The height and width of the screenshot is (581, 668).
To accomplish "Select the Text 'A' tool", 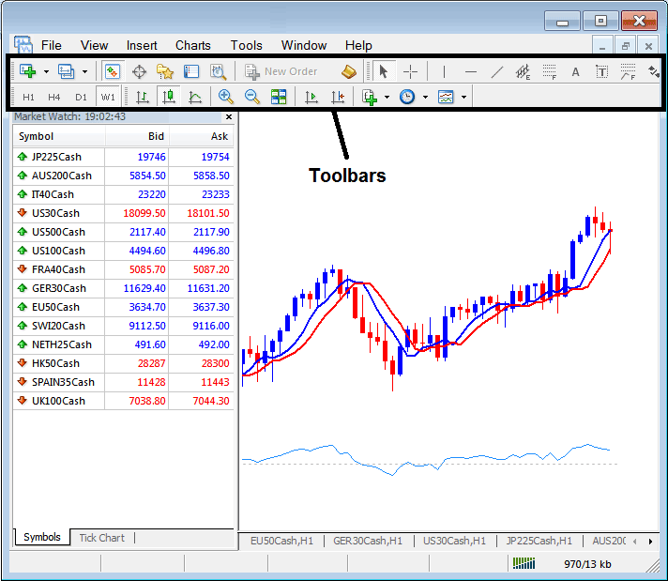I will point(575,71).
